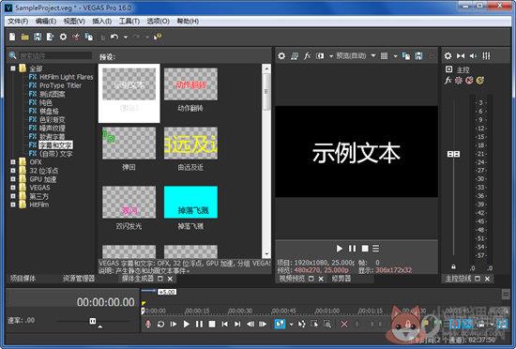Stop the video preview

point(365,249)
